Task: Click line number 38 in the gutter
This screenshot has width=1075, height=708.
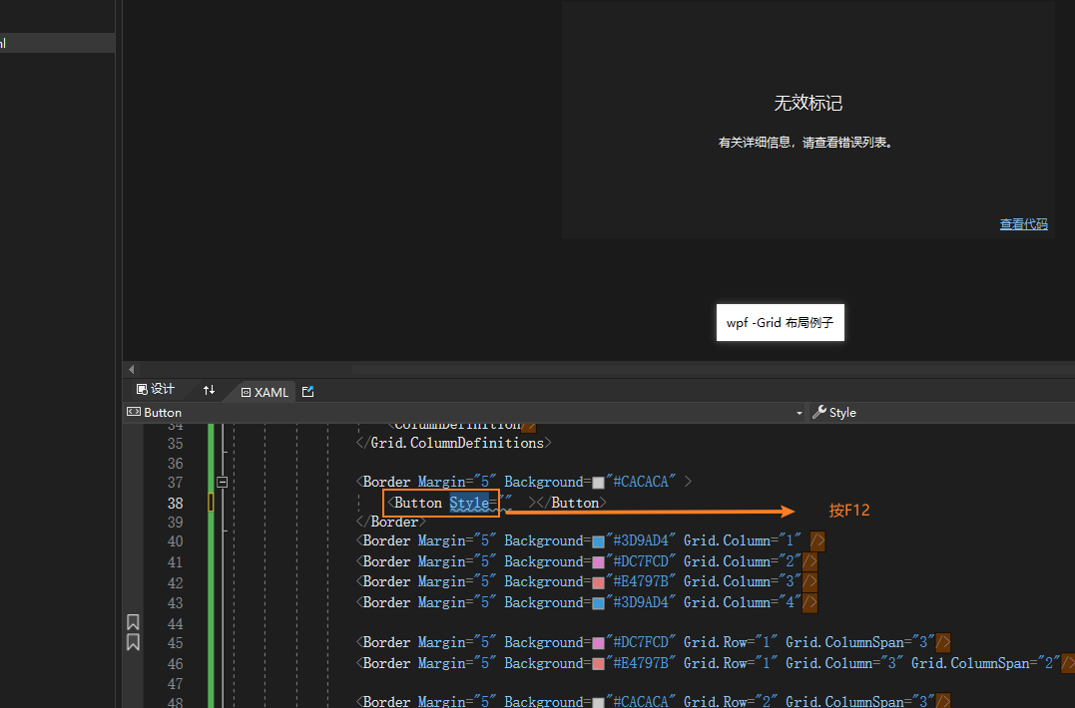Action: point(175,504)
